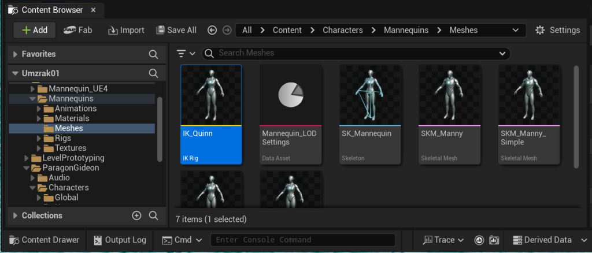Click the Content breadcrumb
The width and height of the screenshot is (592, 253).
(x=287, y=30)
